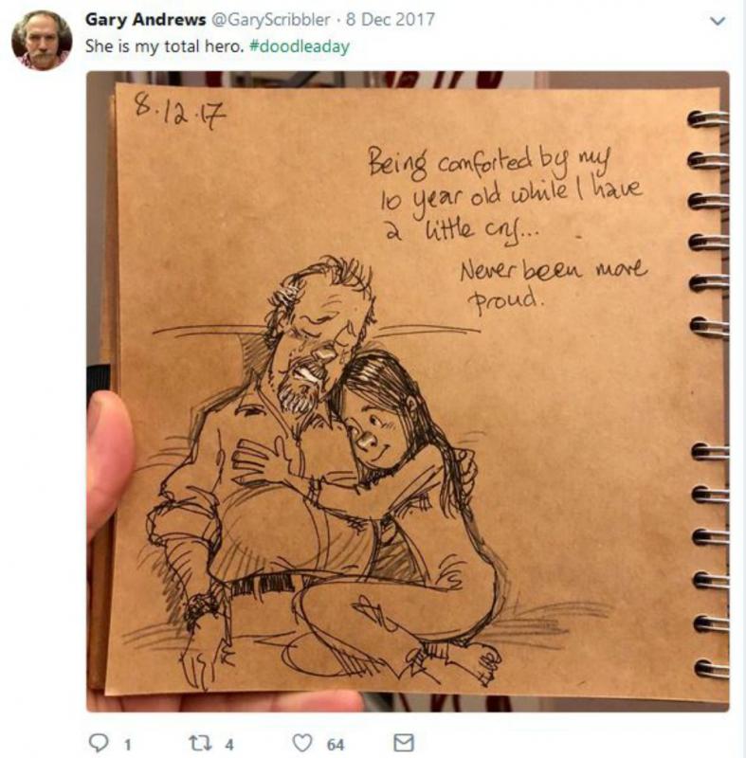Click the handwritten date 8.12.17 in photo

pyautogui.click(x=180, y=111)
